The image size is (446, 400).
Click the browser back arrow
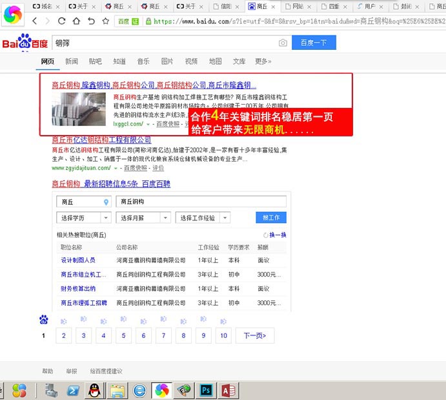click(35, 21)
